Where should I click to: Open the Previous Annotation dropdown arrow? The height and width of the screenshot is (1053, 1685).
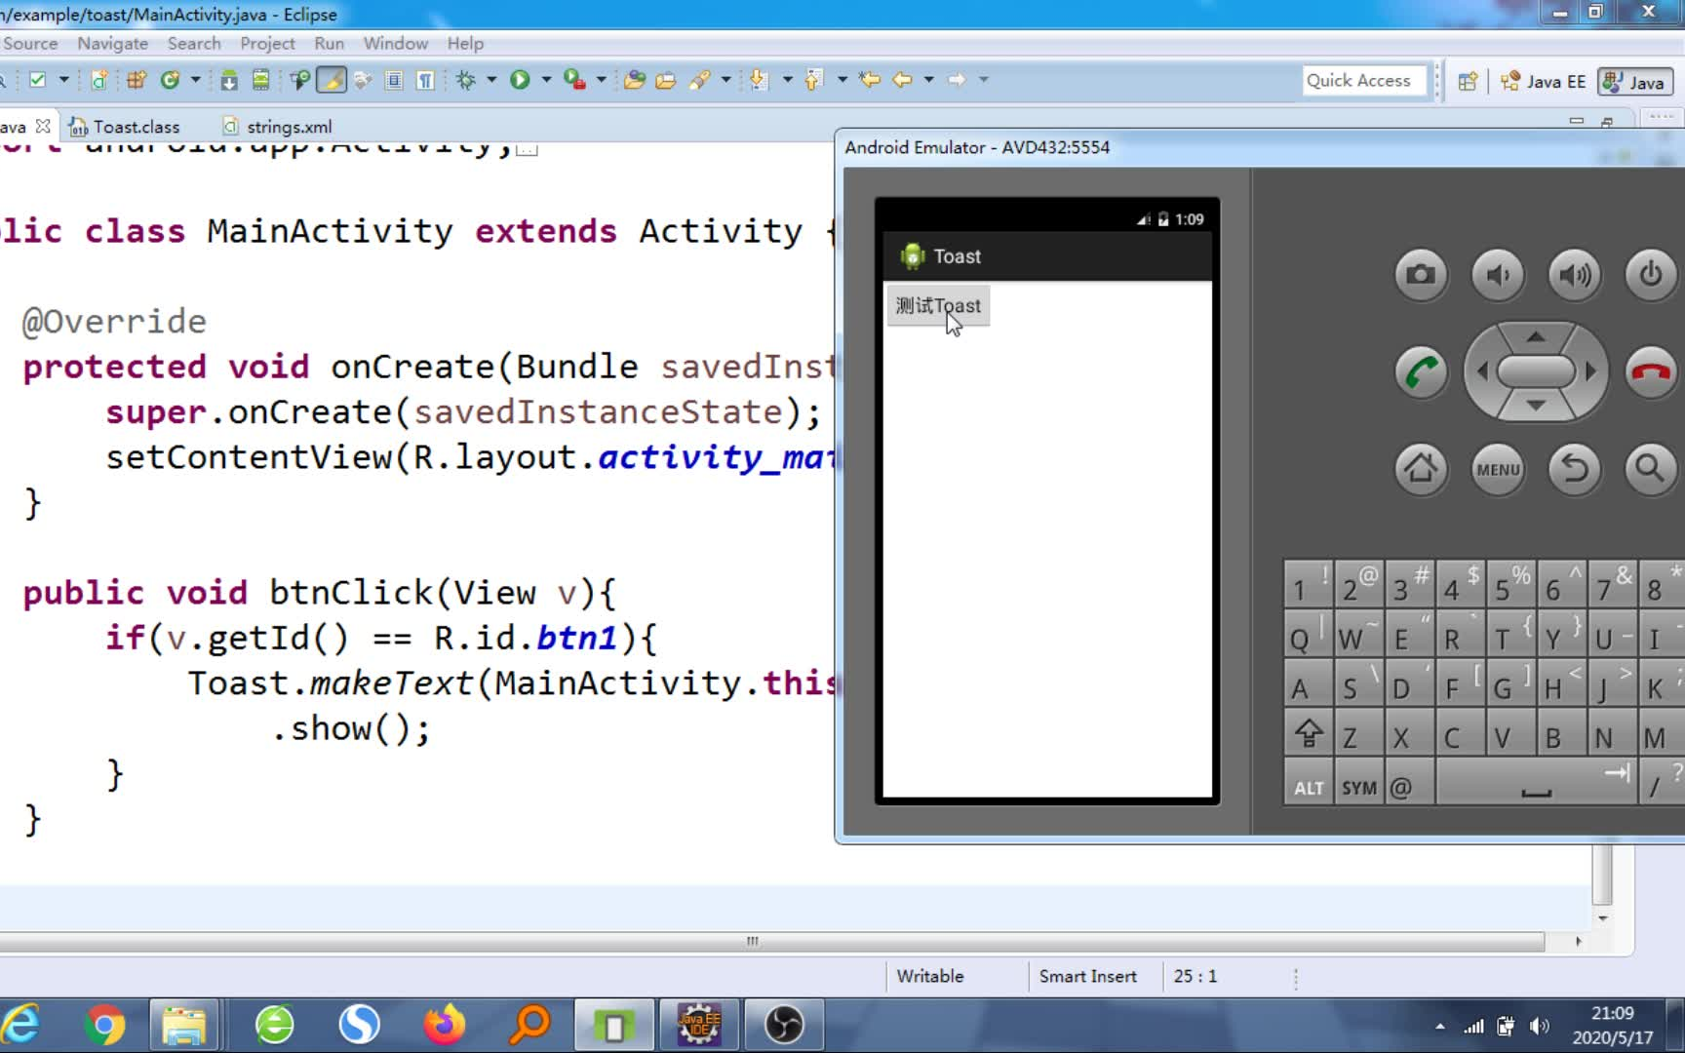tap(842, 80)
